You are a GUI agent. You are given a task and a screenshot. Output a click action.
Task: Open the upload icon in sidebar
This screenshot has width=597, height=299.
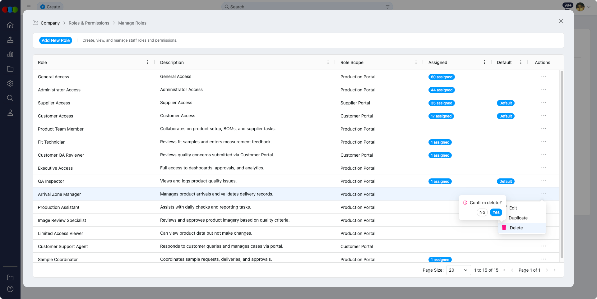(10, 40)
